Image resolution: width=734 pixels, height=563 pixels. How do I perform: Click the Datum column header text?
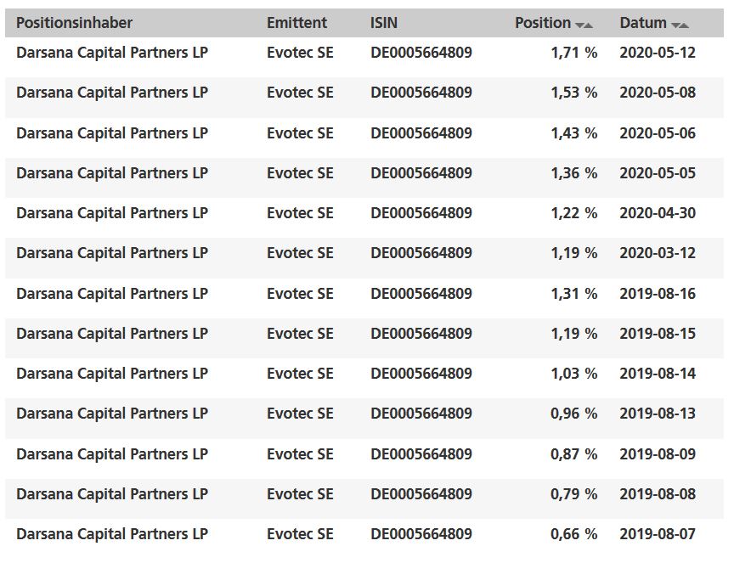point(642,23)
